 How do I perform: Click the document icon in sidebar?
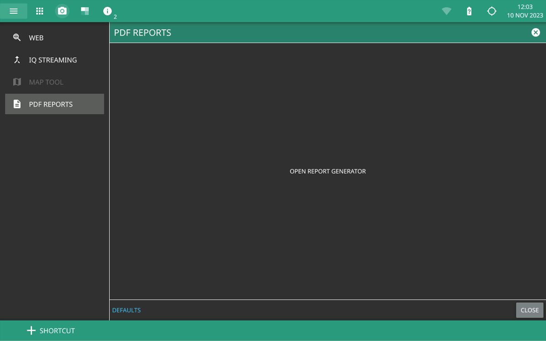click(x=17, y=104)
